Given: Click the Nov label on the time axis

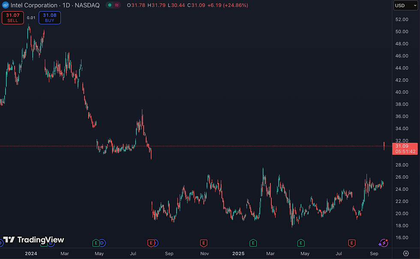Looking at the screenshot, I should (x=204, y=253).
